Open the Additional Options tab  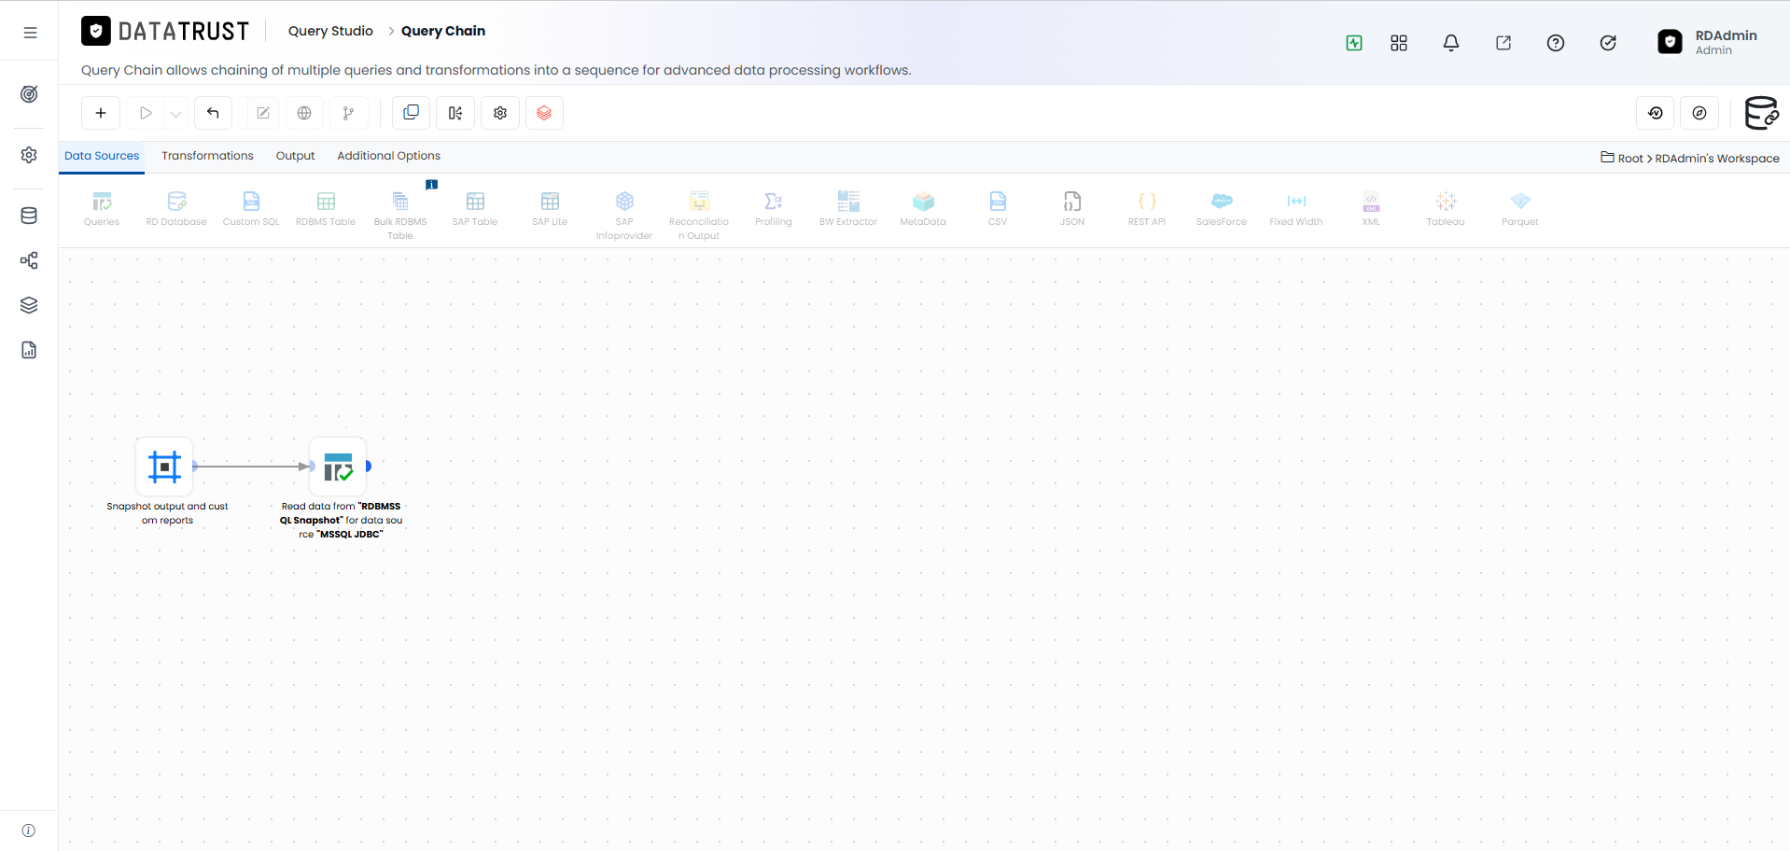pyautogui.click(x=388, y=156)
